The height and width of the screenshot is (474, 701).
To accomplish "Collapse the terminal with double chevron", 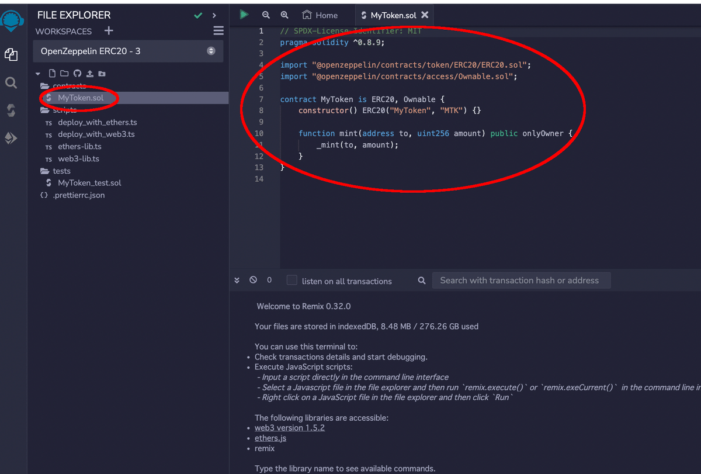I will click(x=237, y=281).
